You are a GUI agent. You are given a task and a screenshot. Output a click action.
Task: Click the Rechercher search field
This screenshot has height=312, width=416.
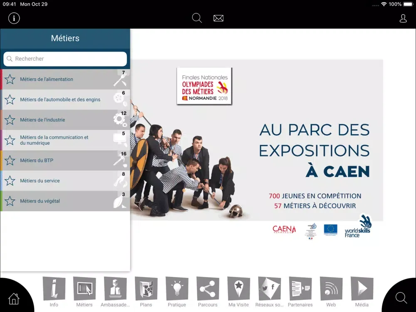pyautogui.click(x=65, y=59)
